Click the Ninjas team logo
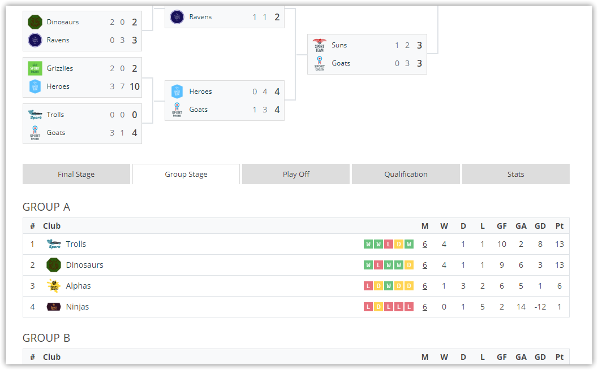Viewport: 598px width, 370px height. [53, 306]
